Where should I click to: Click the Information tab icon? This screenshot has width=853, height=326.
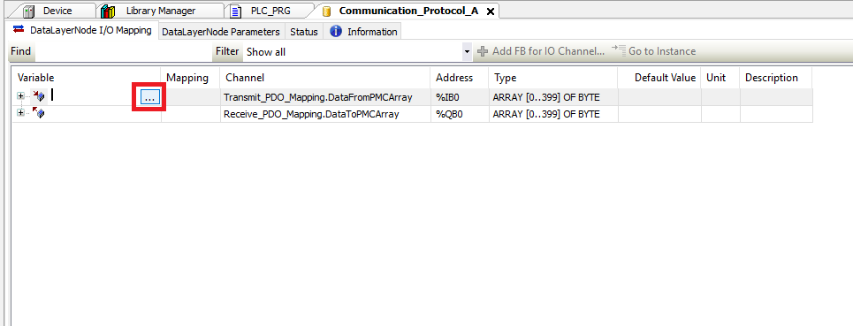click(336, 32)
